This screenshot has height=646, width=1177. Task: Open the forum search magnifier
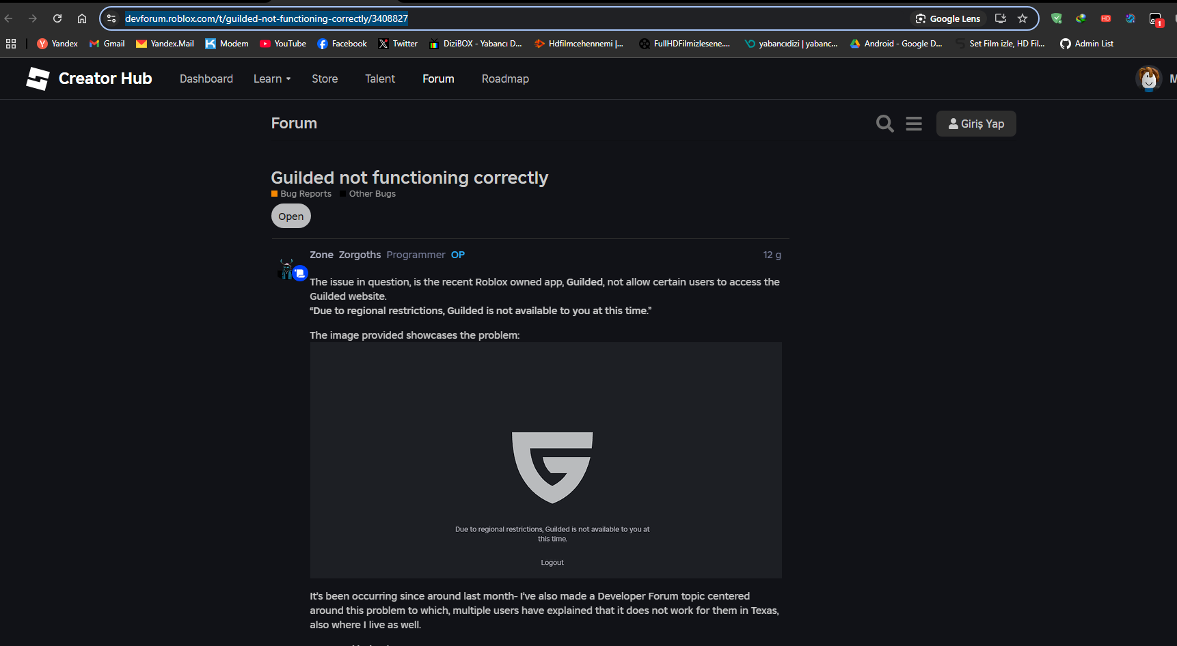coord(885,124)
